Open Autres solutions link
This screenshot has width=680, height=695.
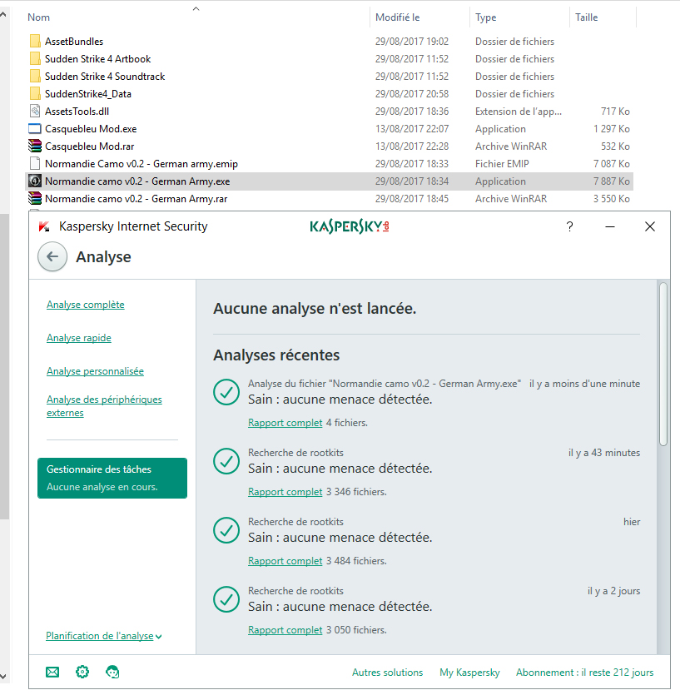[387, 673]
